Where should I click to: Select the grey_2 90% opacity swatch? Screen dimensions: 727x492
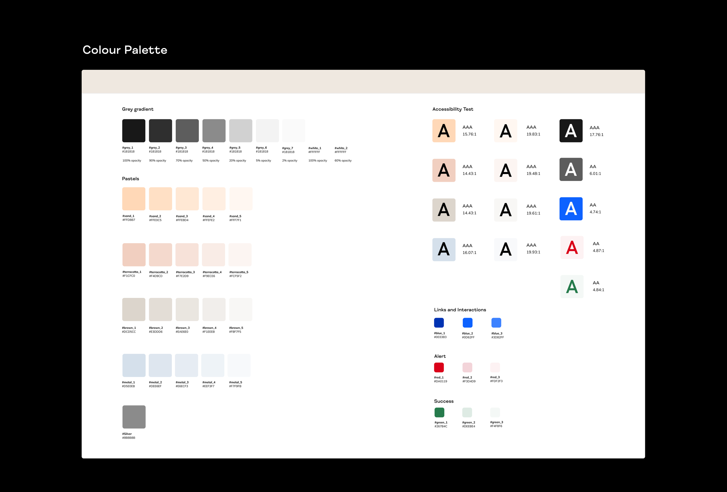[161, 131]
